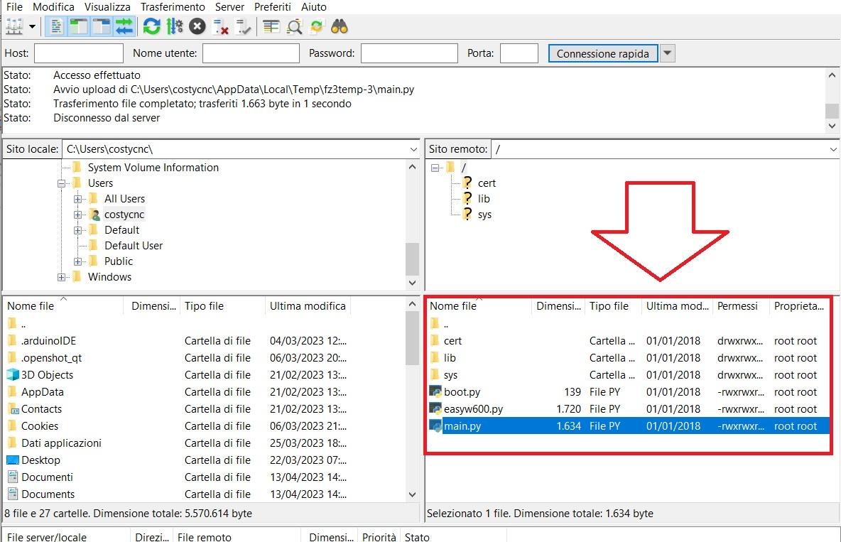The image size is (841, 542).
Task: Click the reconnect to last server icon
Action: pyautogui.click(x=243, y=26)
